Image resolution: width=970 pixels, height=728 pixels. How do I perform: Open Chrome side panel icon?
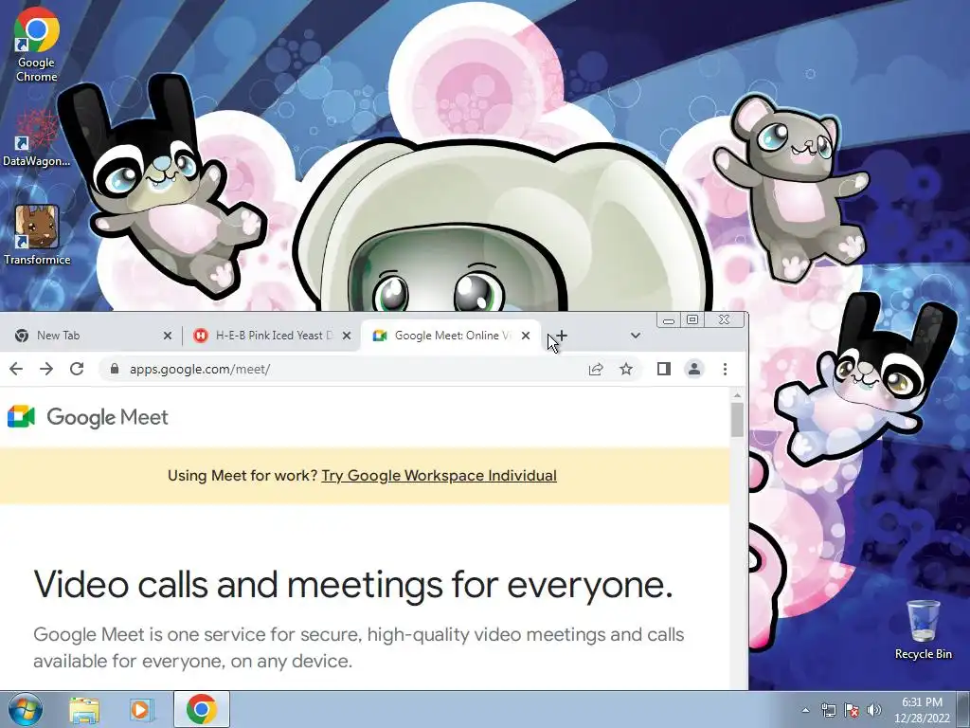pyautogui.click(x=664, y=369)
